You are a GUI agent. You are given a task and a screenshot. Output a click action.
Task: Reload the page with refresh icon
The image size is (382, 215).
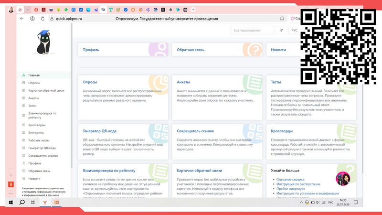point(42,19)
